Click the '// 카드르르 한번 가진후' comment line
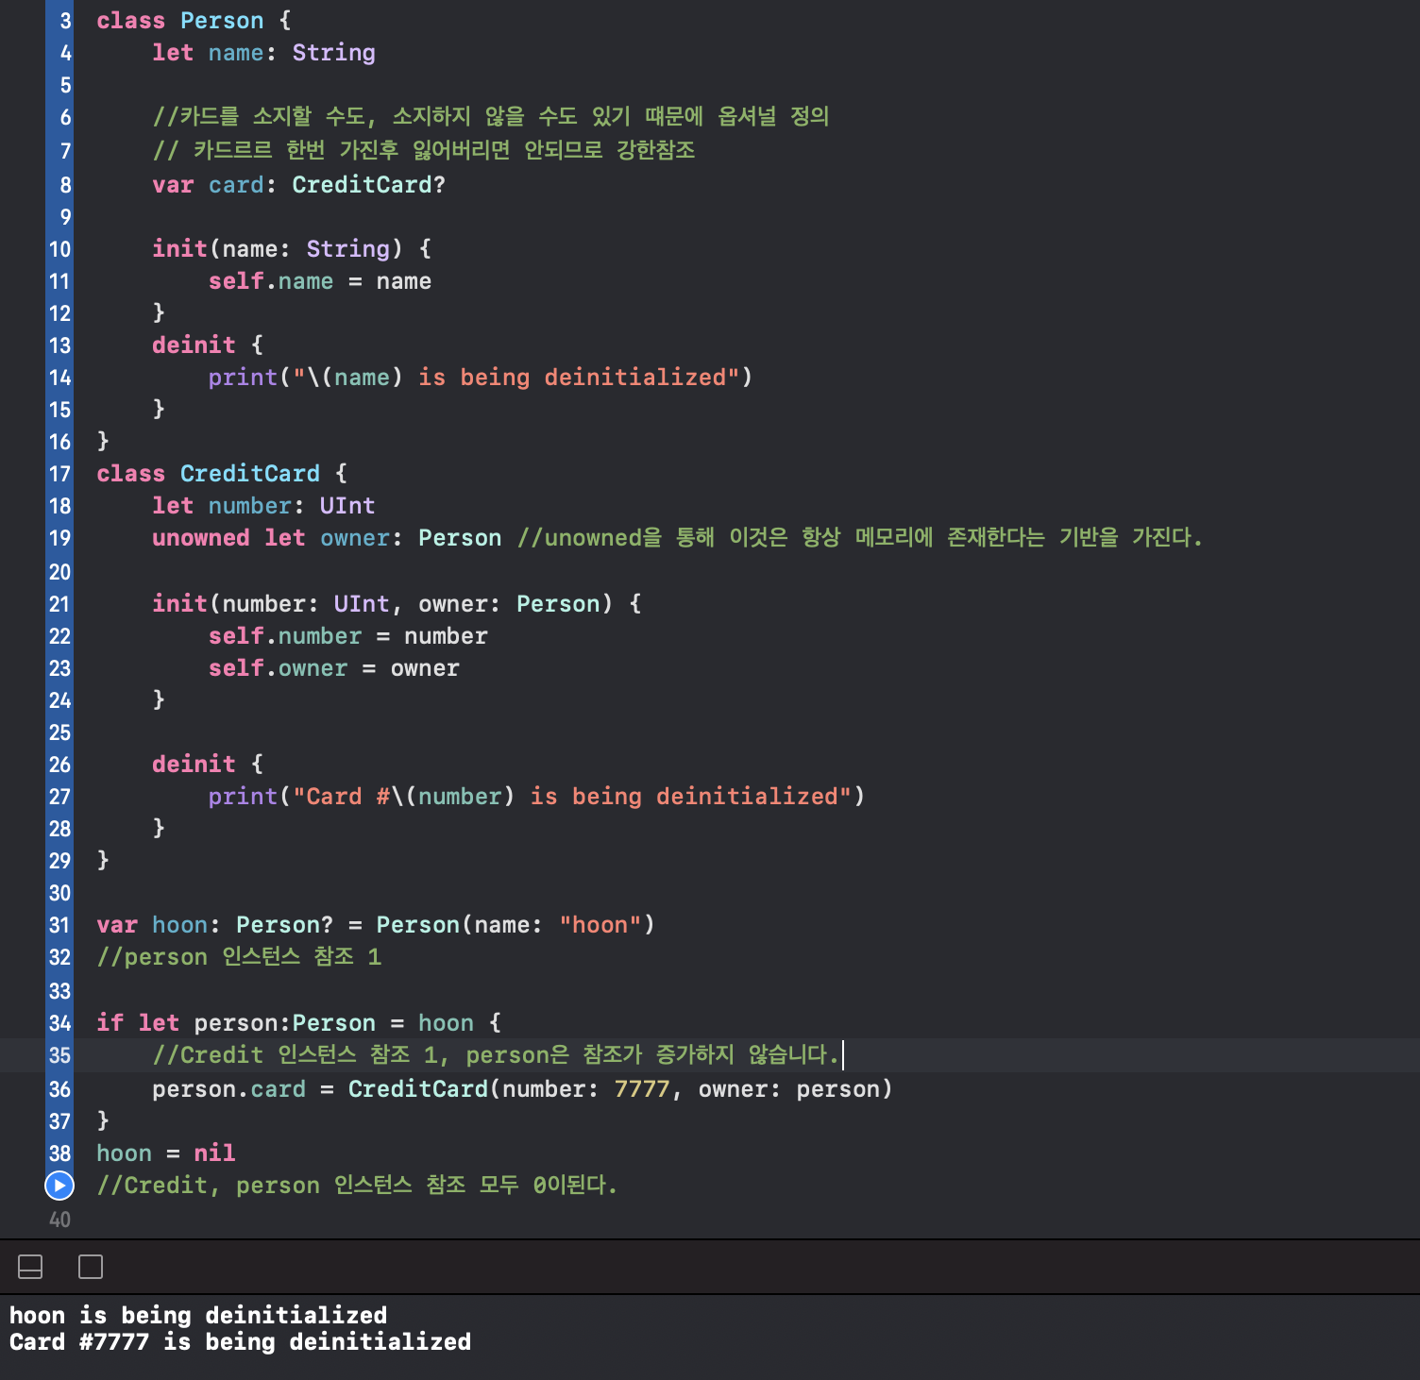Screen dimensions: 1420x1380 pyautogui.click(x=424, y=151)
